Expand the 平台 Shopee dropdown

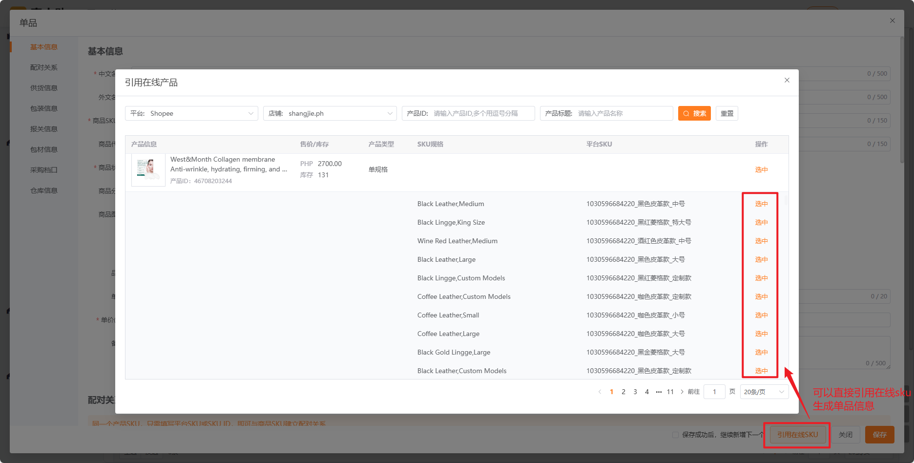(x=191, y=113)
